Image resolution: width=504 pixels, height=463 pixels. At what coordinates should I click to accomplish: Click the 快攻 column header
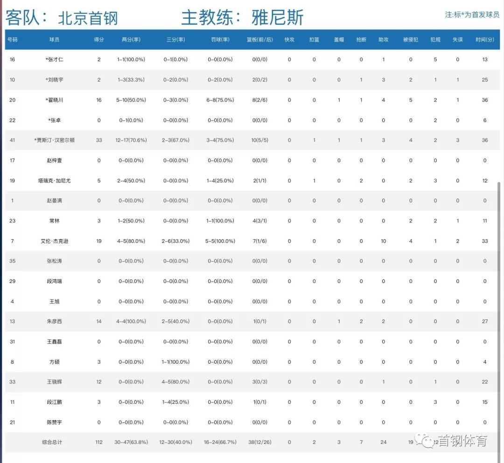pos(289,40)
